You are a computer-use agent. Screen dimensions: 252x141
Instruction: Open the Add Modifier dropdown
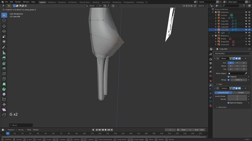pos(232,54)
